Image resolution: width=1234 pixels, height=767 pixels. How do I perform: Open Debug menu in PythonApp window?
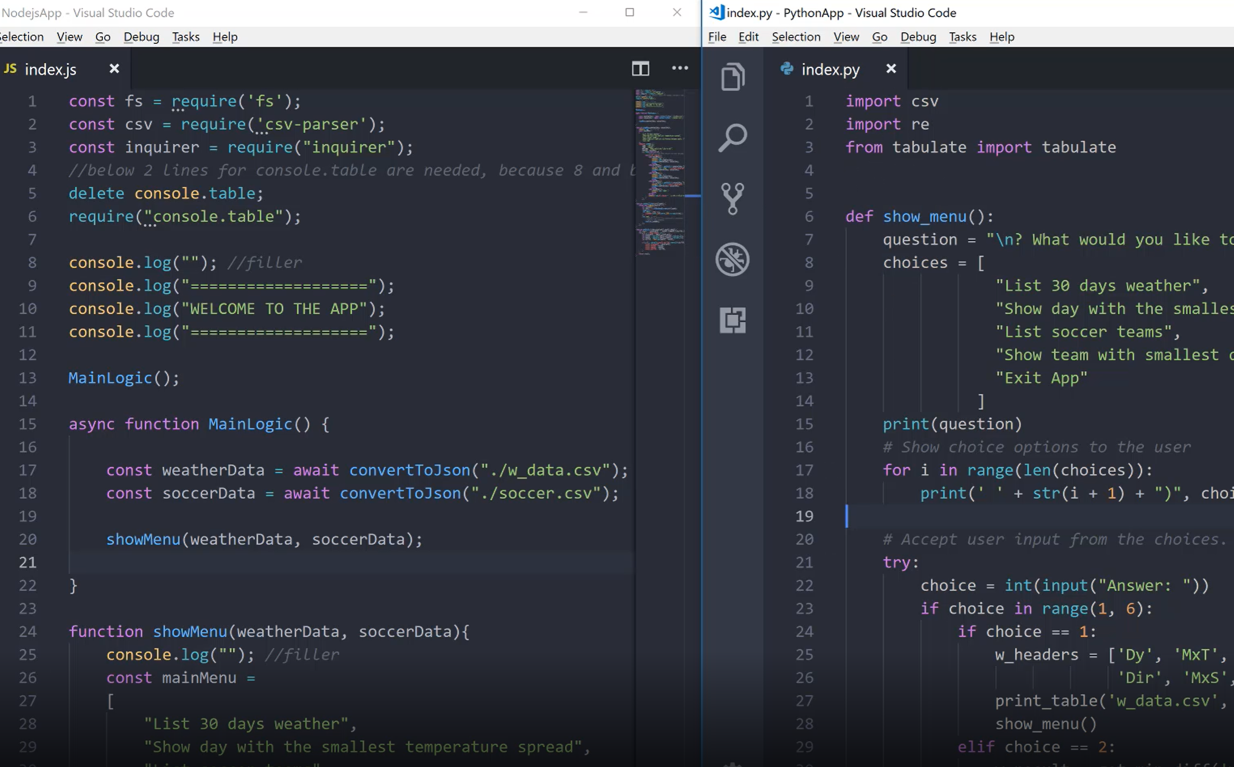coord(918,37)
